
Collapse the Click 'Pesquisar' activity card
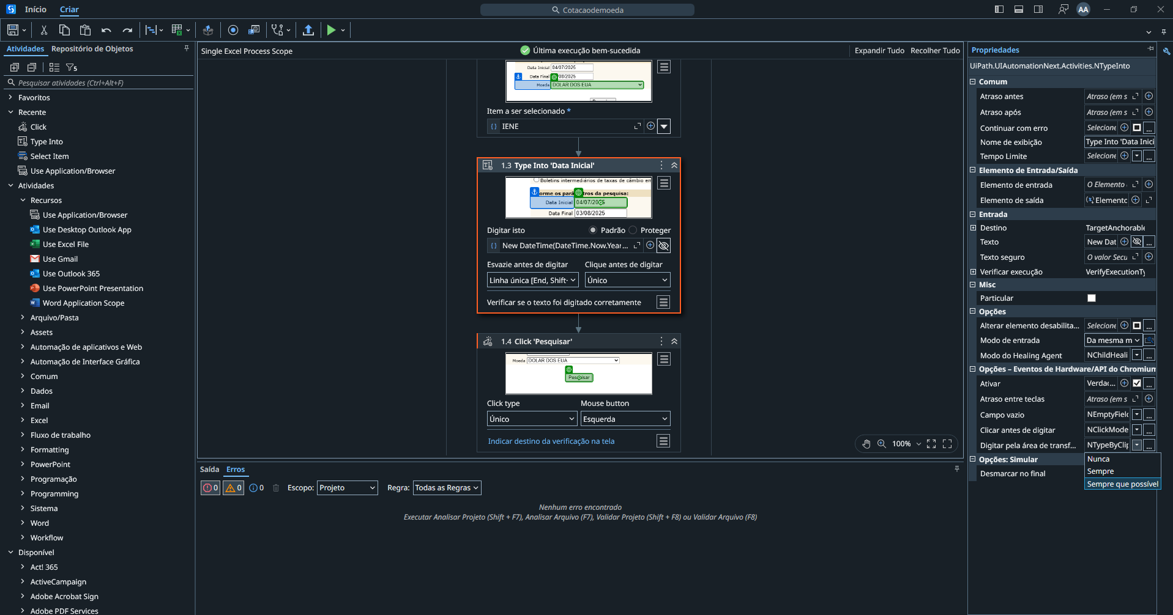coord(674,341)
